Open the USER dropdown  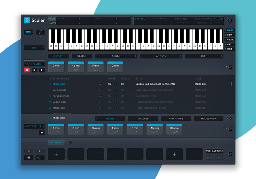tap(204, 56)
